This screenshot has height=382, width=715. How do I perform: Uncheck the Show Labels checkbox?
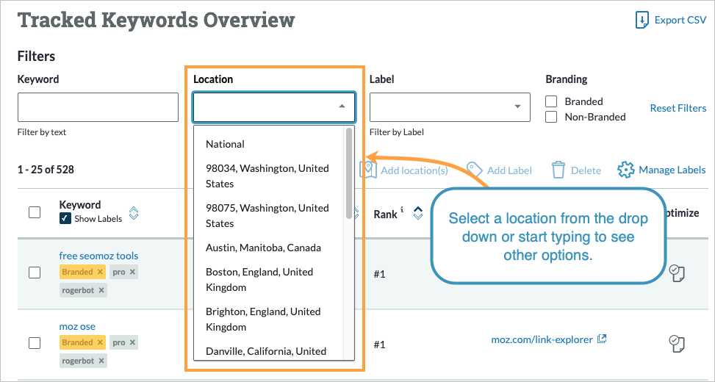pos(65,218)
